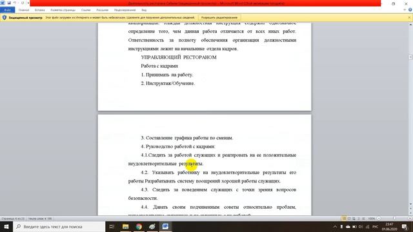Viewport: 413px width, 232px height.
Task: Click the Word application icon in title bar
Action: click(x=3, y=3)
